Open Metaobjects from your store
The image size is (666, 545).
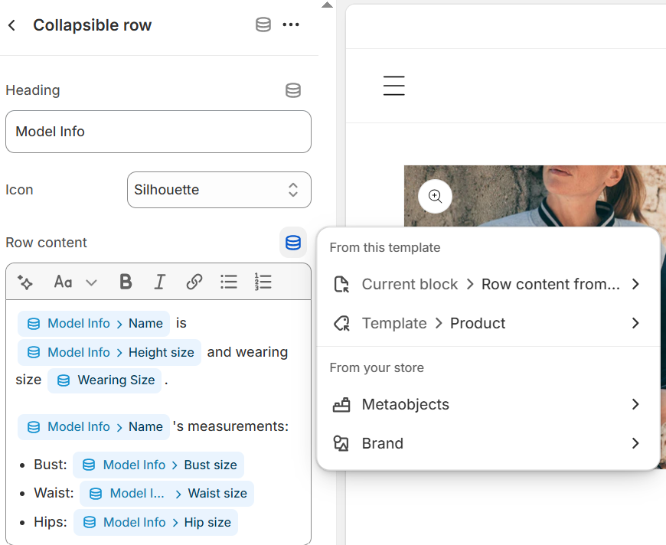coord(488,404)
